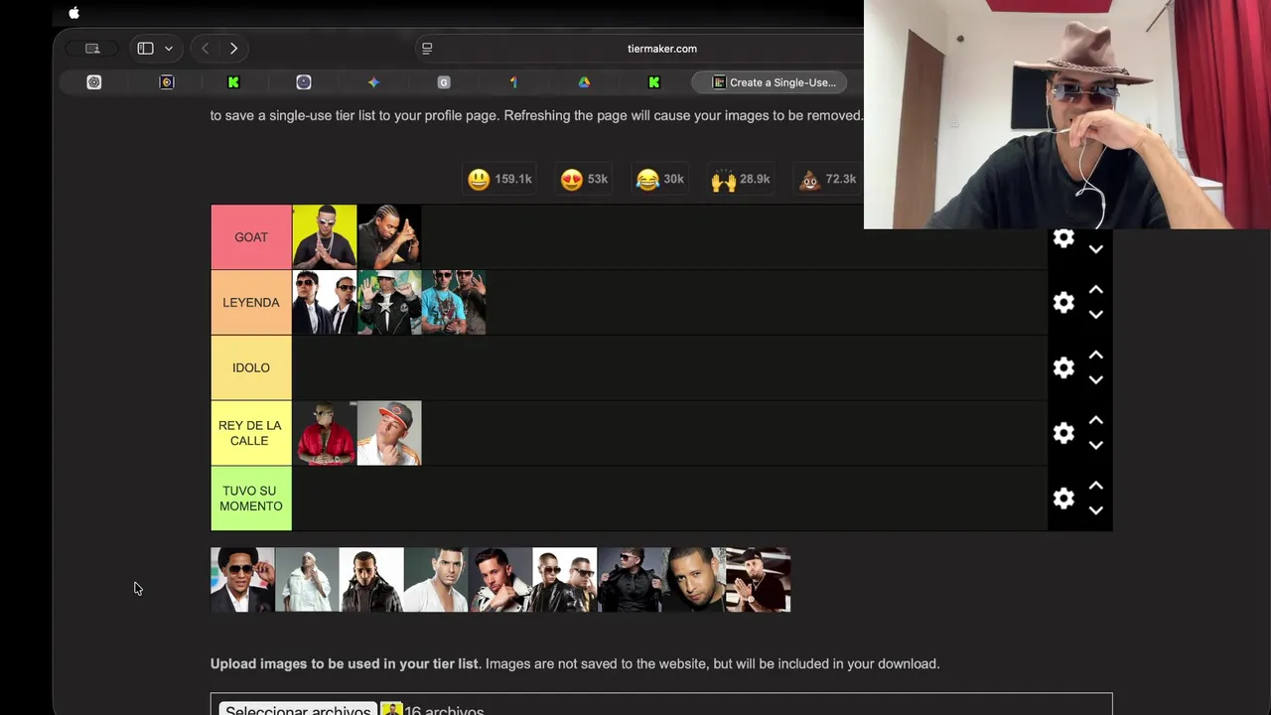
Task: Switch to the Kick tab beside the Google Drive tab
Action: click(654, 82)
